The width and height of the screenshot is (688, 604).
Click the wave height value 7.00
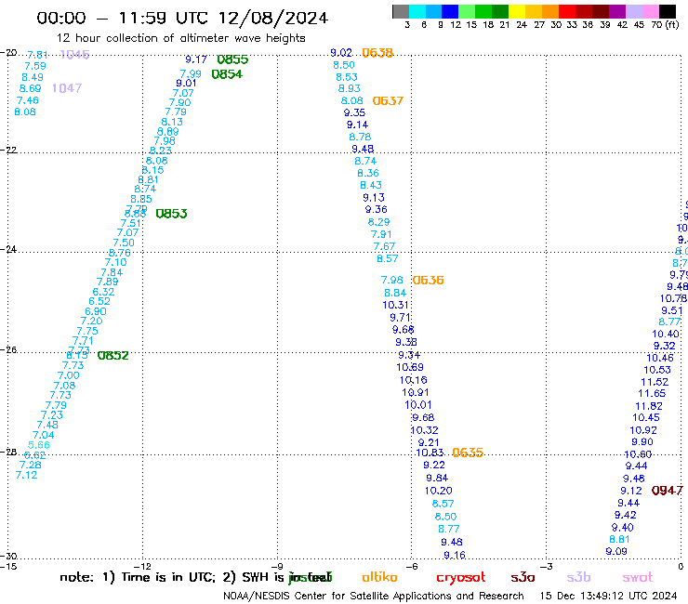68,375
